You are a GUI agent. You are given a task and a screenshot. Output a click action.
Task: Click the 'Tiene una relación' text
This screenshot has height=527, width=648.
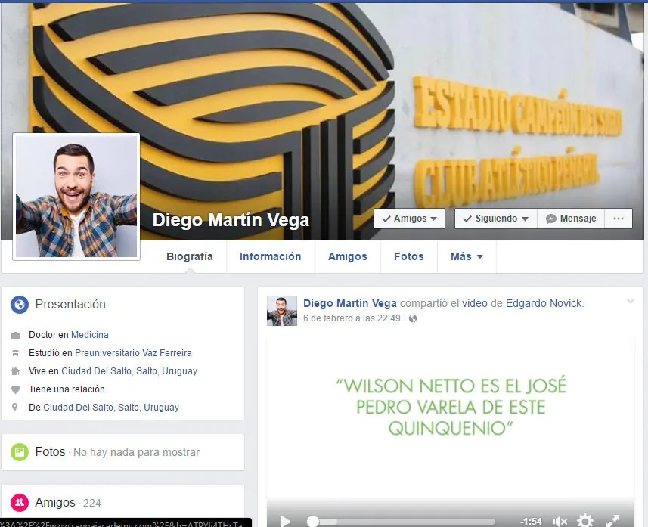(67, 389)
